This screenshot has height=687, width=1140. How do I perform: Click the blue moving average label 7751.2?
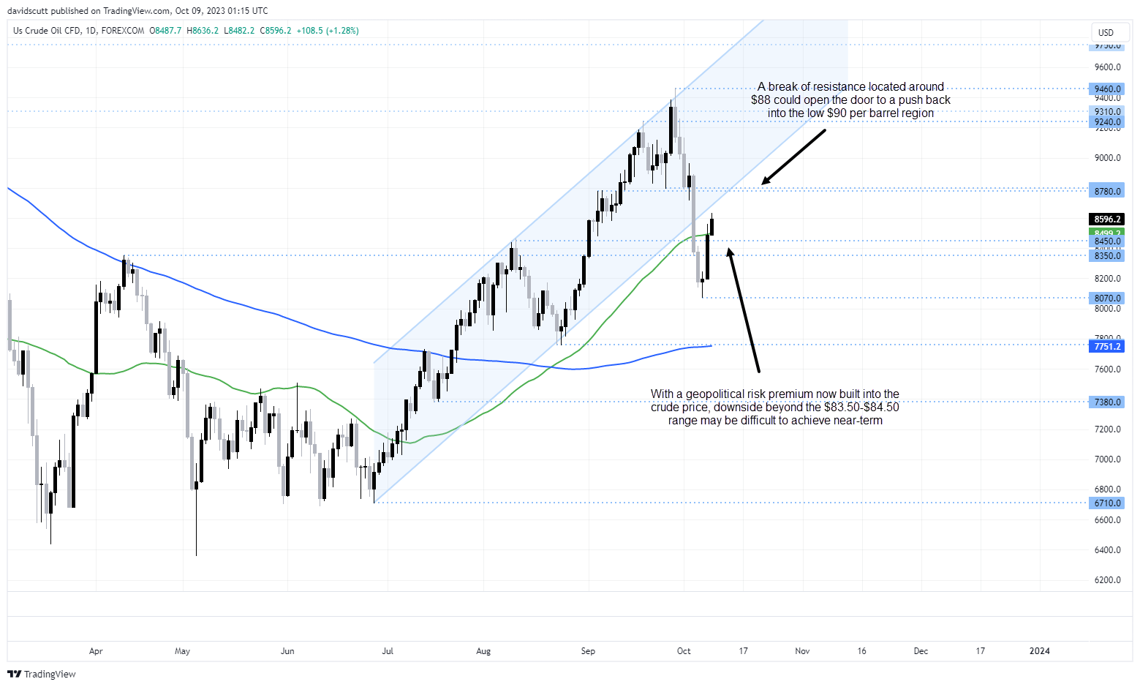(x=1107, y=347)
